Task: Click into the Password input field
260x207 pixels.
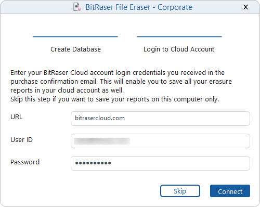Action: point(160,163)
